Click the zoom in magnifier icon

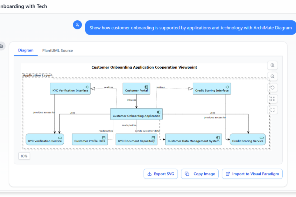[x=272, y=65]
